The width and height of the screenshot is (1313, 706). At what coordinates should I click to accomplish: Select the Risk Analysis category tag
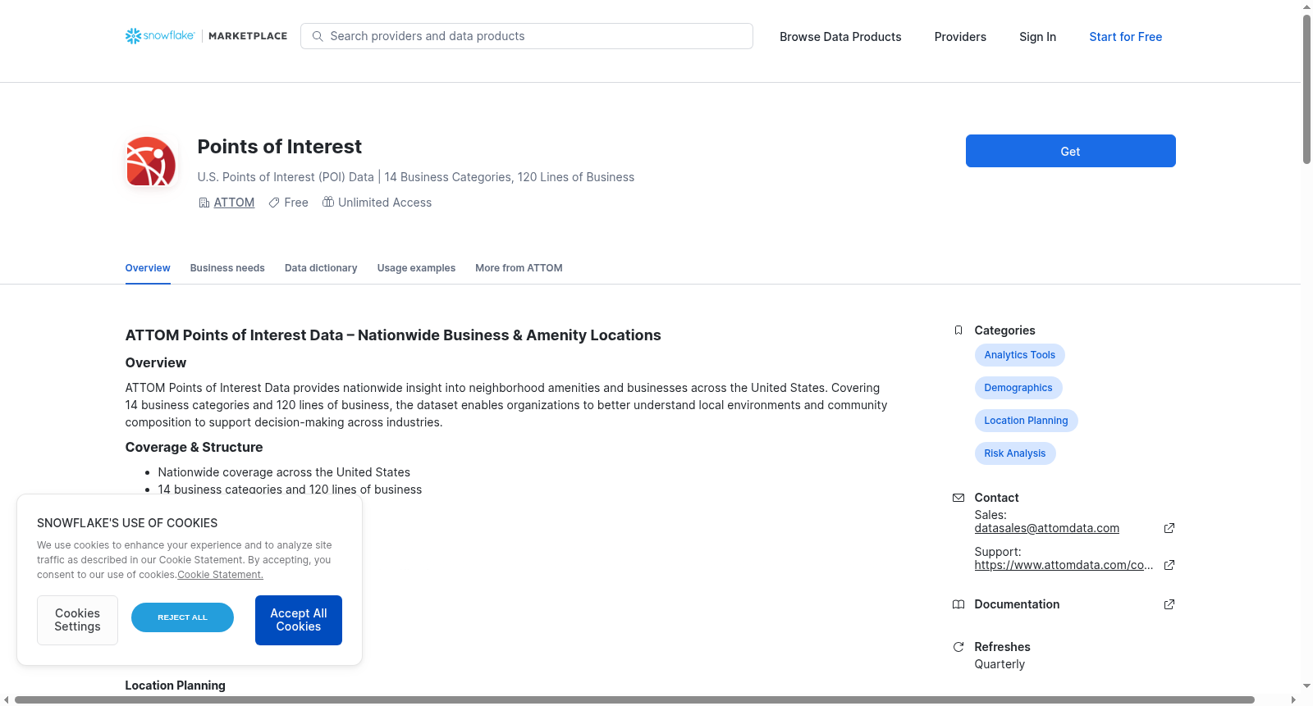click(x=1014, y=453)
